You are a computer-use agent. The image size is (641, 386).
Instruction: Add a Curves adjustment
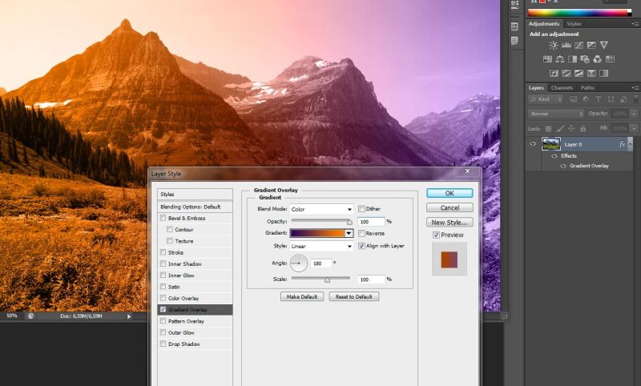tap(579, 45)
